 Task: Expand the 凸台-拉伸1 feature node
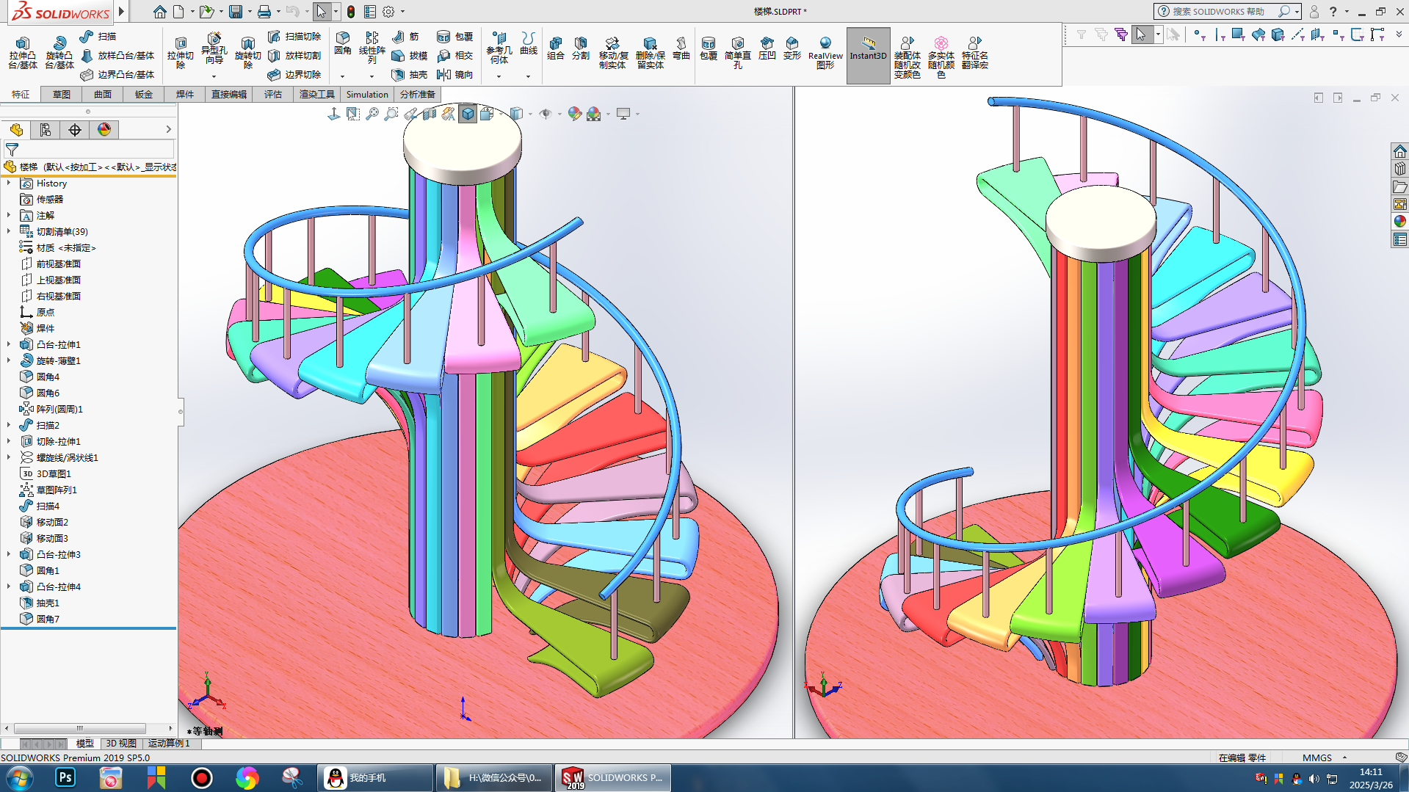[x=9, y=344]
